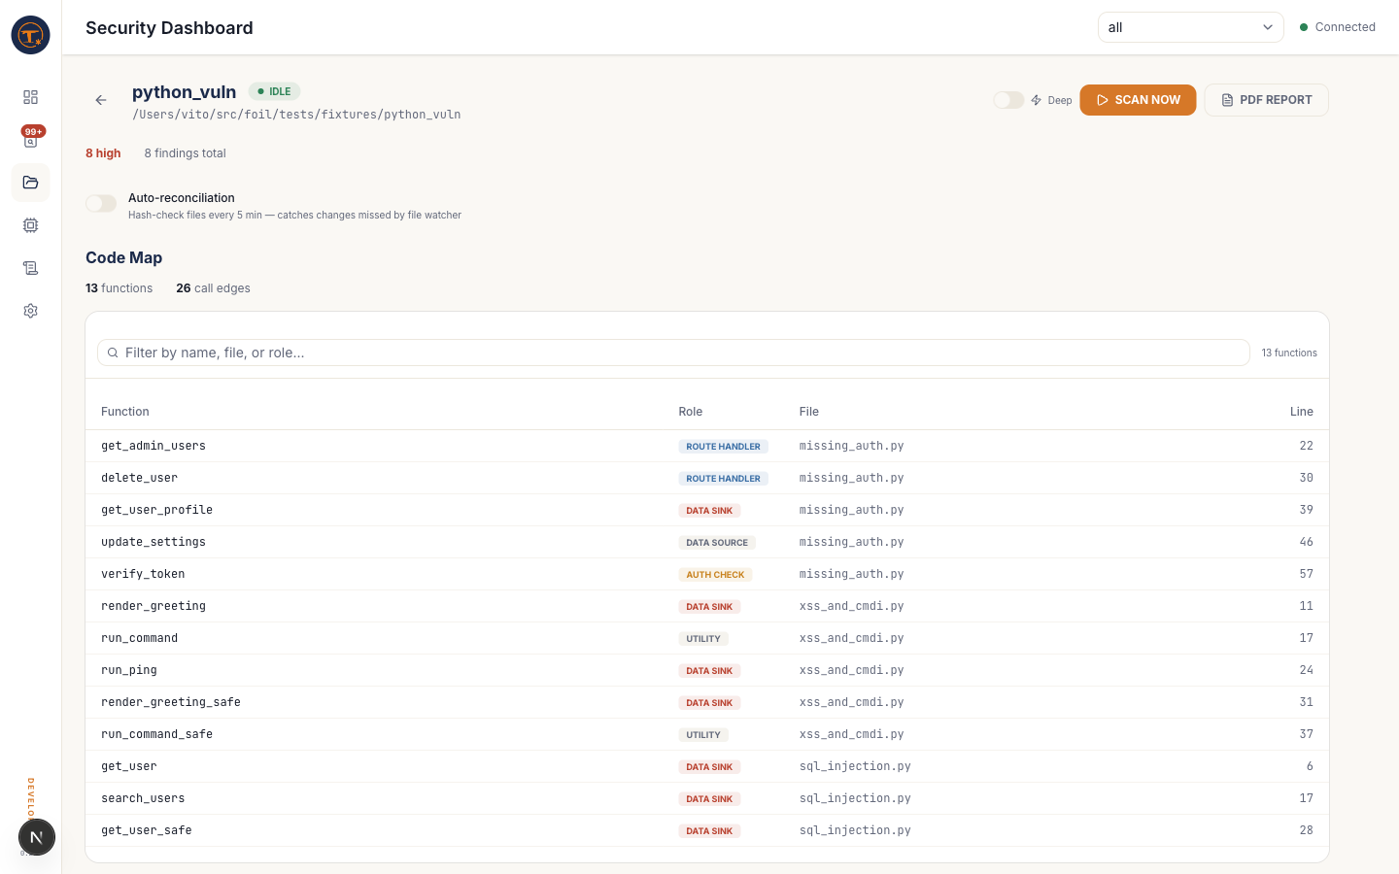Viewport: 1399px width, 874px height.
Task: Enable the Deep scan toggle
Action: click(1008, 100)
